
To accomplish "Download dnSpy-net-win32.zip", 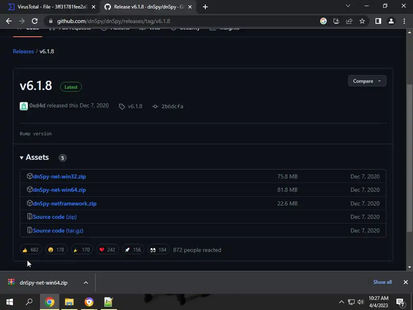I will pos(59,176).
